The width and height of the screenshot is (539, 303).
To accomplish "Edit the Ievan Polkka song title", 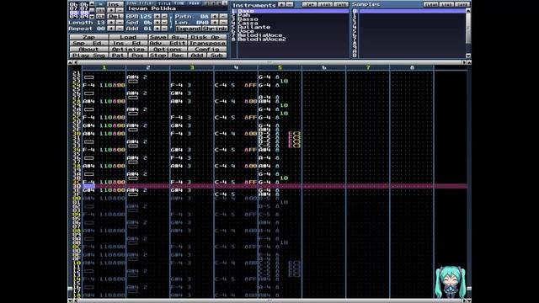I will (x=176, y=8).
